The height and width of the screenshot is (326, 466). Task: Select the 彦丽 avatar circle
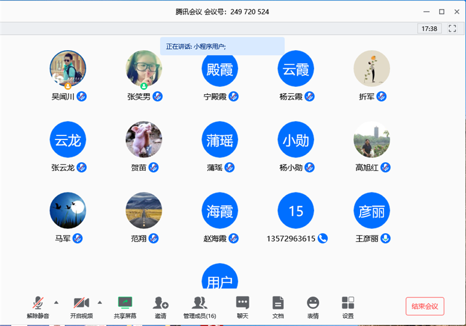point(372,211)
